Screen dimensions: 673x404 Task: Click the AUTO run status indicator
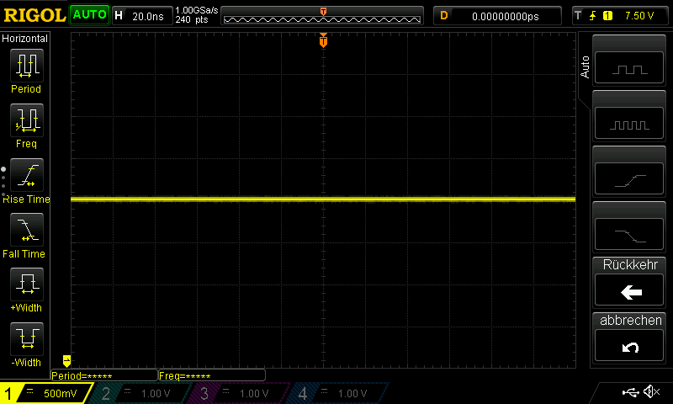[x=89, y=15]
